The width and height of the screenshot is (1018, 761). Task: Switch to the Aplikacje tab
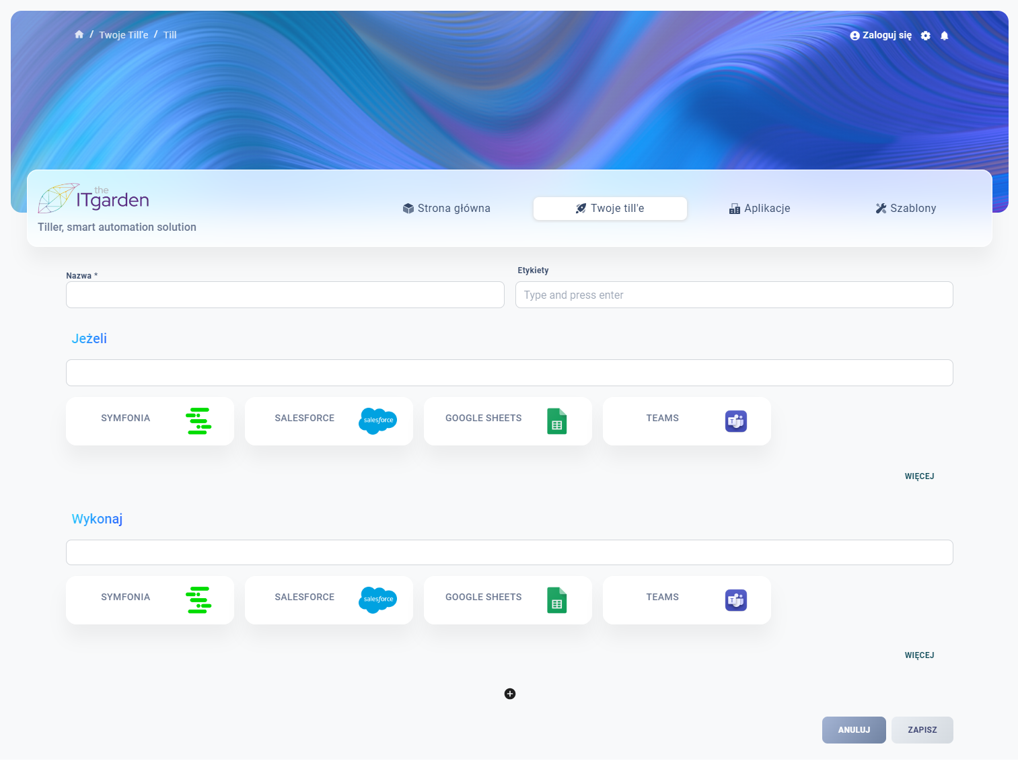[x=760, y=209]
